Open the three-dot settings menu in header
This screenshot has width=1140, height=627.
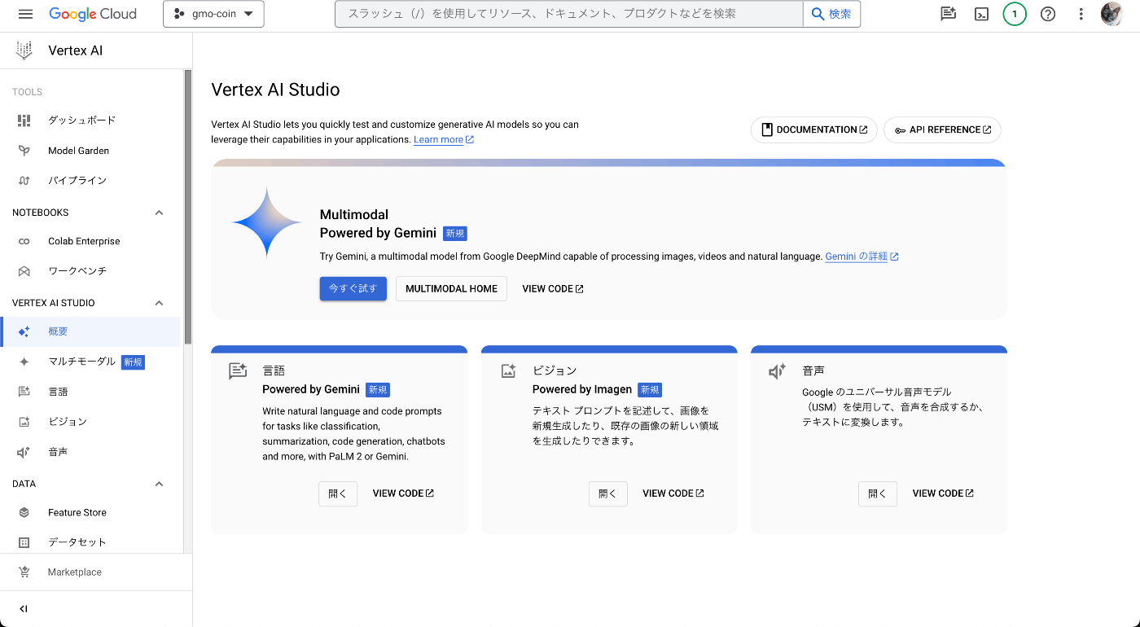pyautogui.click(x=1081, y=14)
